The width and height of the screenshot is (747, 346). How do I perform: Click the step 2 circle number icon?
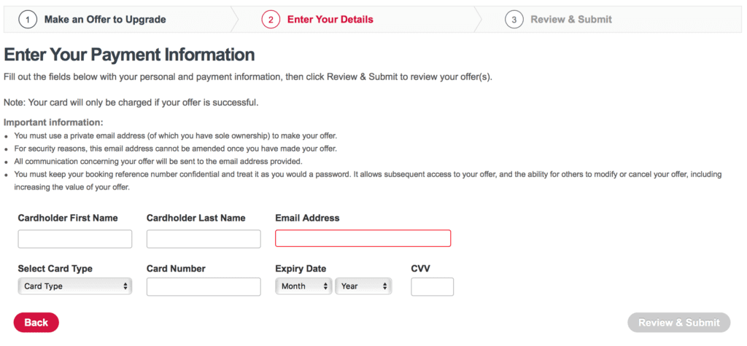[271, 20]
